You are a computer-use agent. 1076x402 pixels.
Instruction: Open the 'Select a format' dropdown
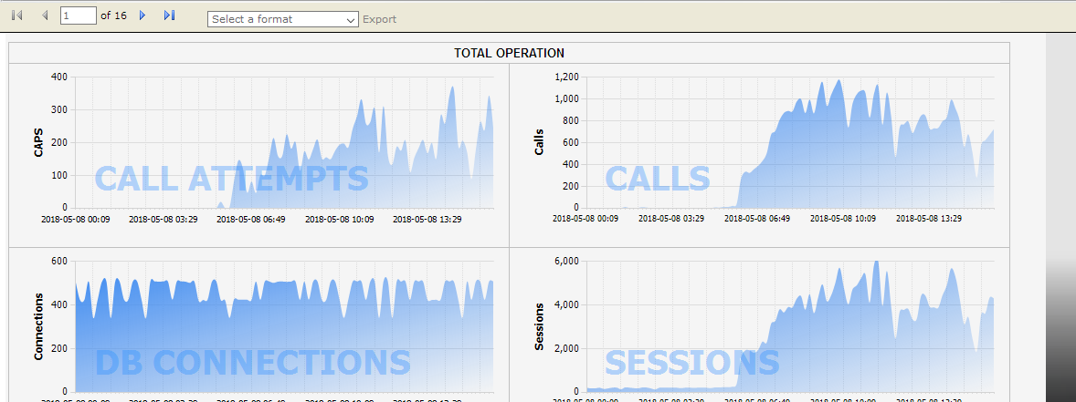pos(282,19)
